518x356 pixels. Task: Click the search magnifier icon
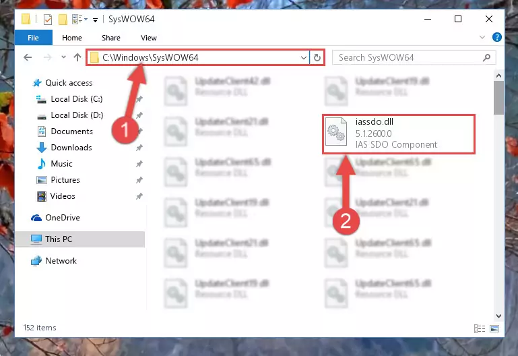486,58
